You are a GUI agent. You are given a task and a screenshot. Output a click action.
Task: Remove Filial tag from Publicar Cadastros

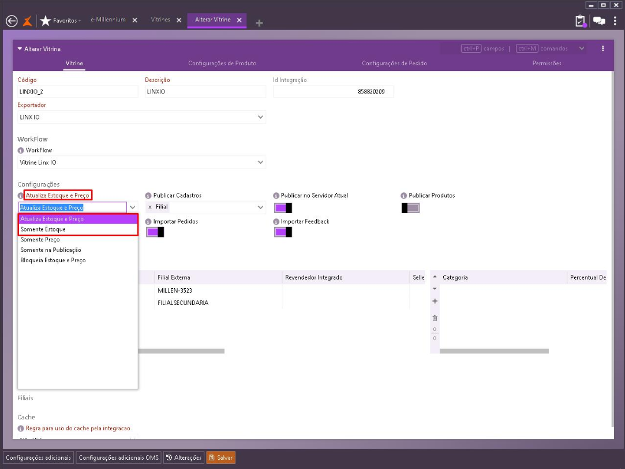tap(150, 207)
